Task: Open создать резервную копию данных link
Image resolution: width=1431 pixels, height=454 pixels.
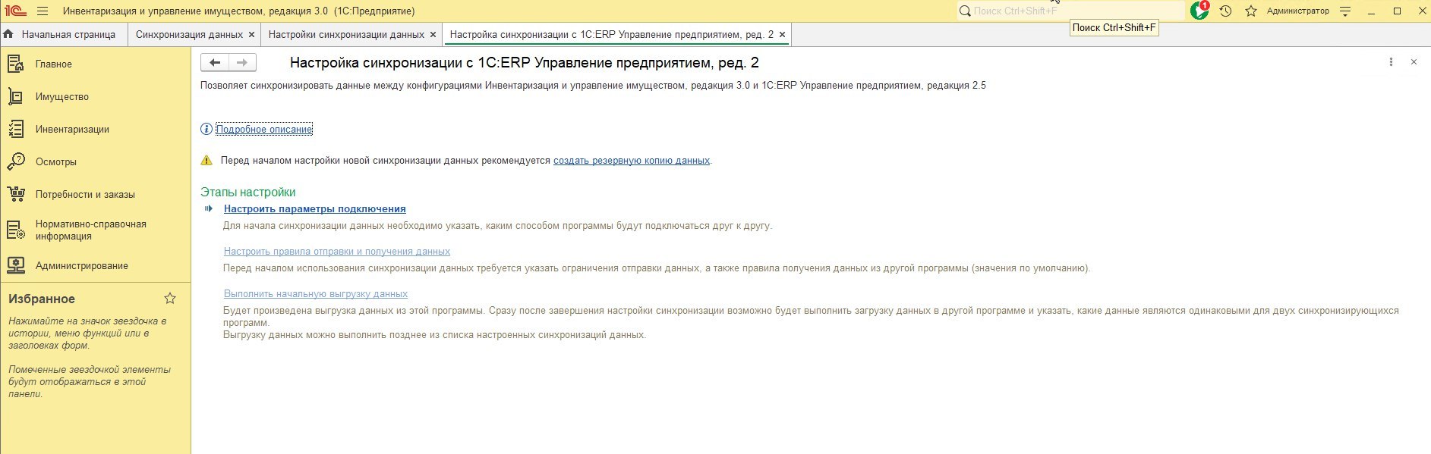Action: pos(632,161)
